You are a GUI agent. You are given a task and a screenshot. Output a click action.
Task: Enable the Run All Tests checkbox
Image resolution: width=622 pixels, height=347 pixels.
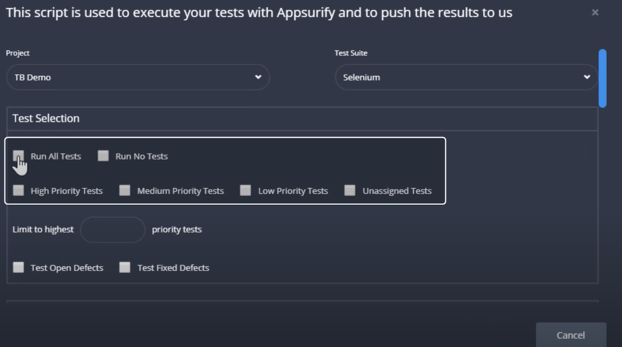(18, 156)
